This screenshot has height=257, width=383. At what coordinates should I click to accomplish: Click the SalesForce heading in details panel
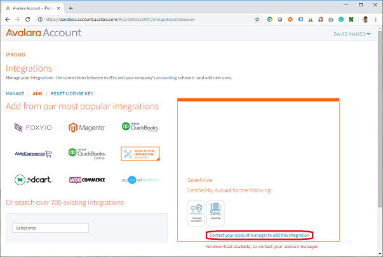[x=199, y=180]
